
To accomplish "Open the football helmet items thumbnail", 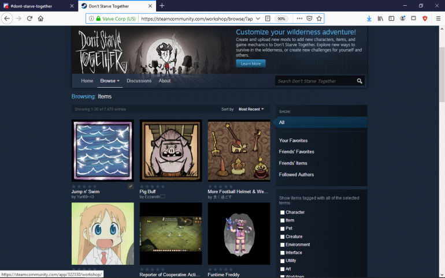I will click(x=239, y=151).
